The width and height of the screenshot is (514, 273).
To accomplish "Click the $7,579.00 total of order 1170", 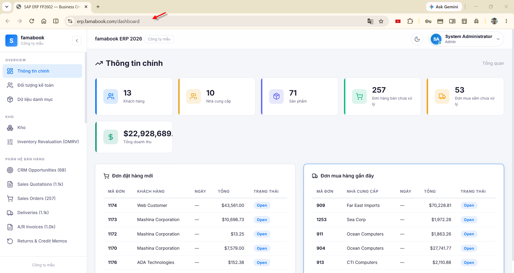I will (x=234, y=248).
